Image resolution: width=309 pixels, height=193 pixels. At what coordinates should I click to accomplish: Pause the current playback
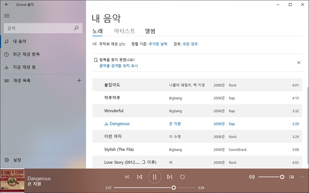coord(154,177)
